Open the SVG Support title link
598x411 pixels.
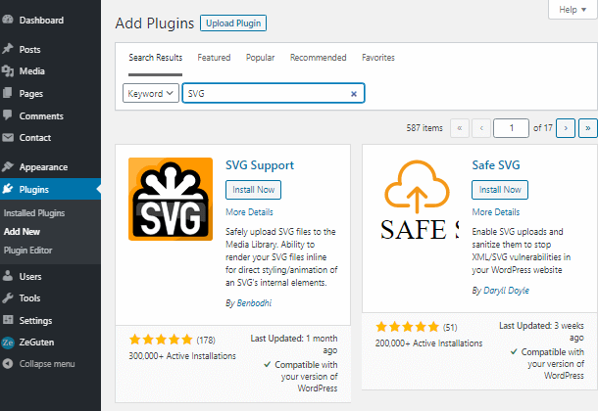point(260,165)
